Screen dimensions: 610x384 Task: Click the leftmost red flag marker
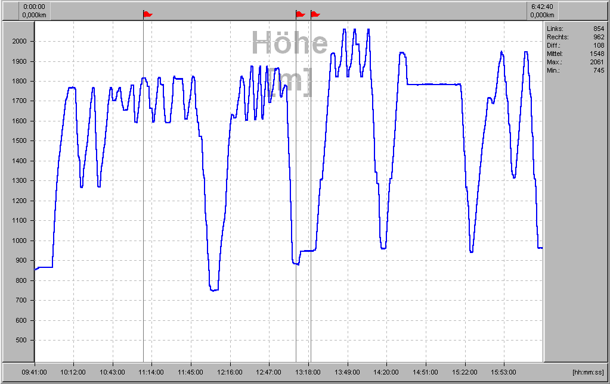click(x=148, y=14)
